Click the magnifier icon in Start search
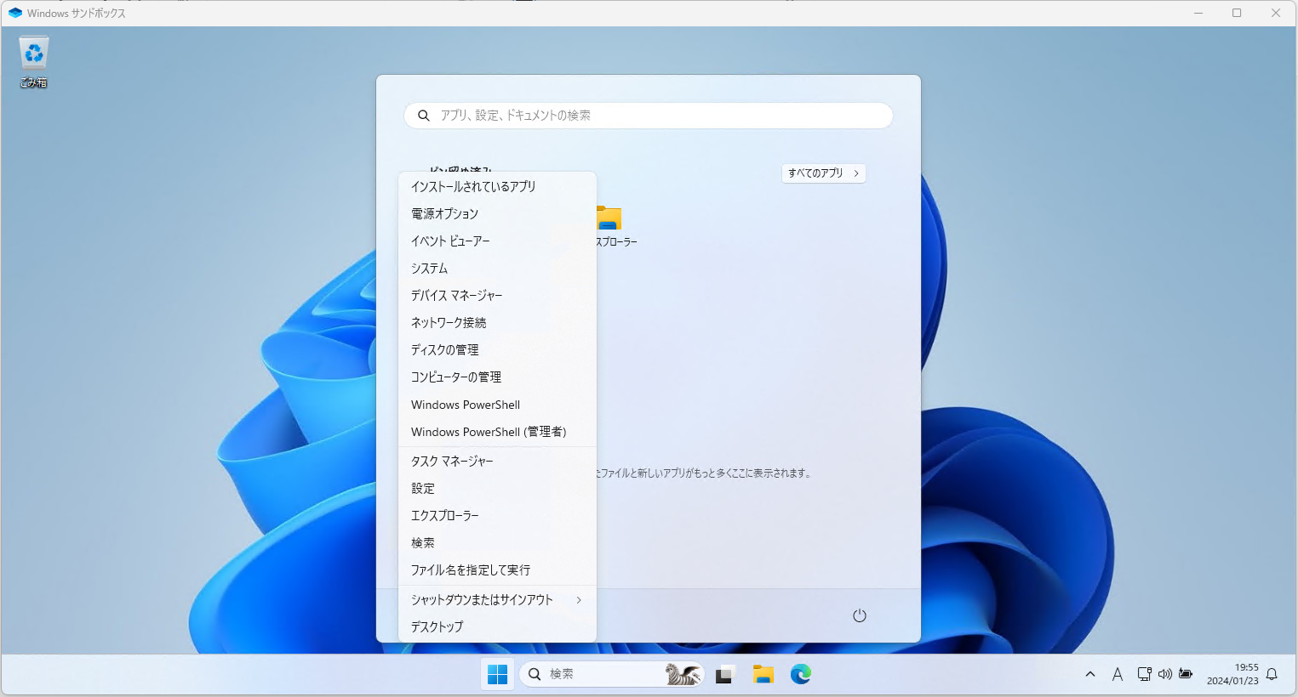Image resolution: width=1298 pixels, height=697 pixels. (x=424, y=116)
